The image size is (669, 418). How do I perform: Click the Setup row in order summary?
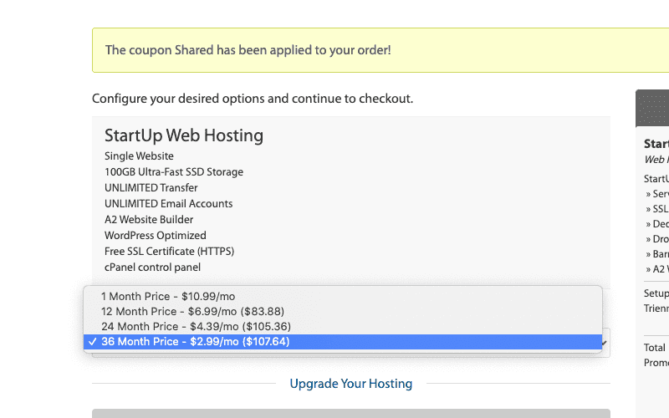(x=656, y=293)
